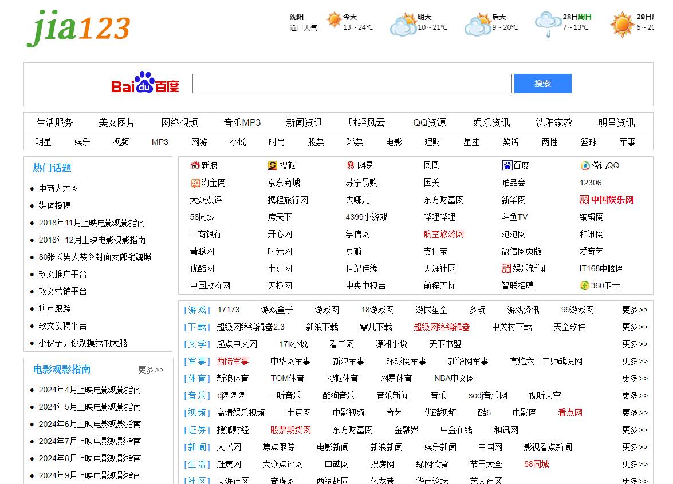
Task: Open NBA中文网 in the 体育 row
Action: (455, 378)
